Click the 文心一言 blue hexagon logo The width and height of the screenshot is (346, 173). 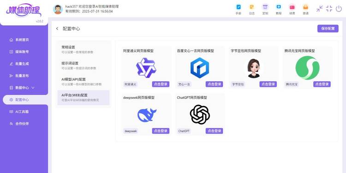[x=200, y=68]
